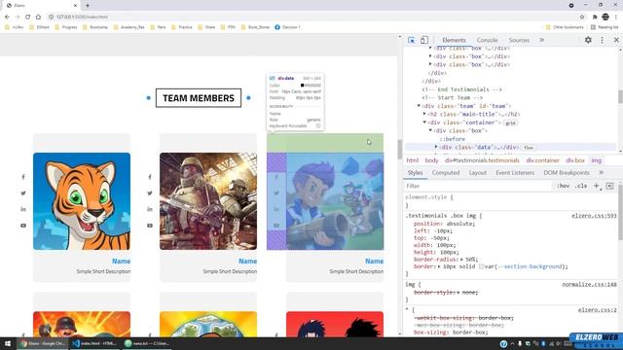This screenshot has height=350, width=623.
Task: Select div.box in the breadcrumb
Action: point(575,160)
